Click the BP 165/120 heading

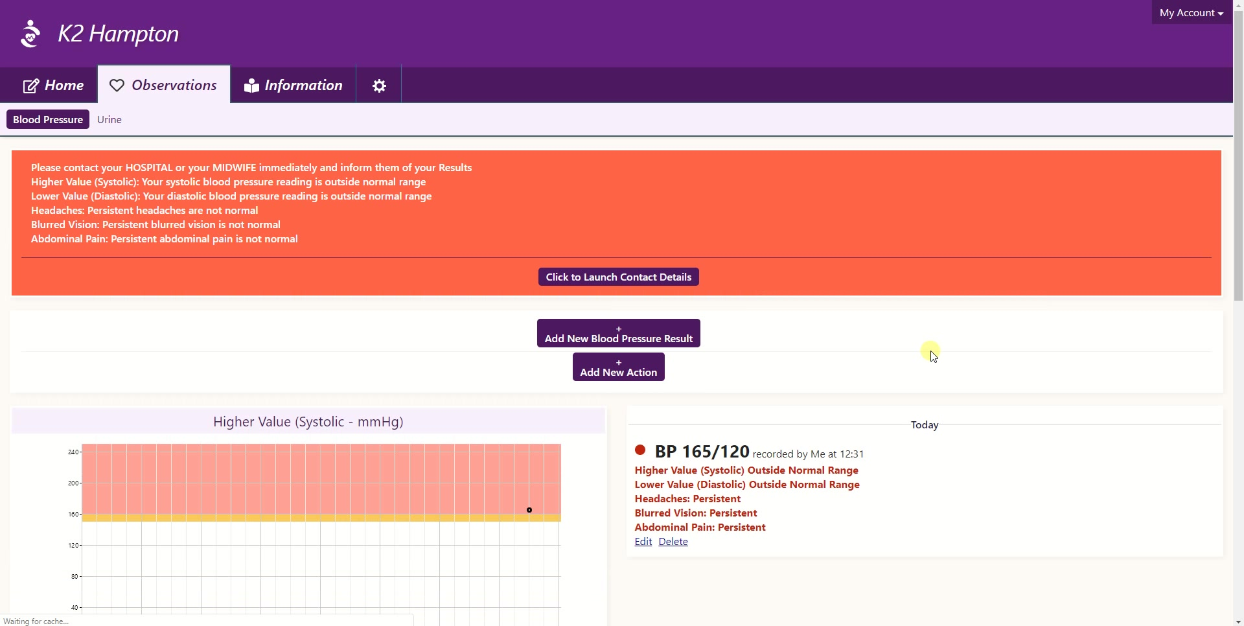pyautogui.click(x=702, y=451)
